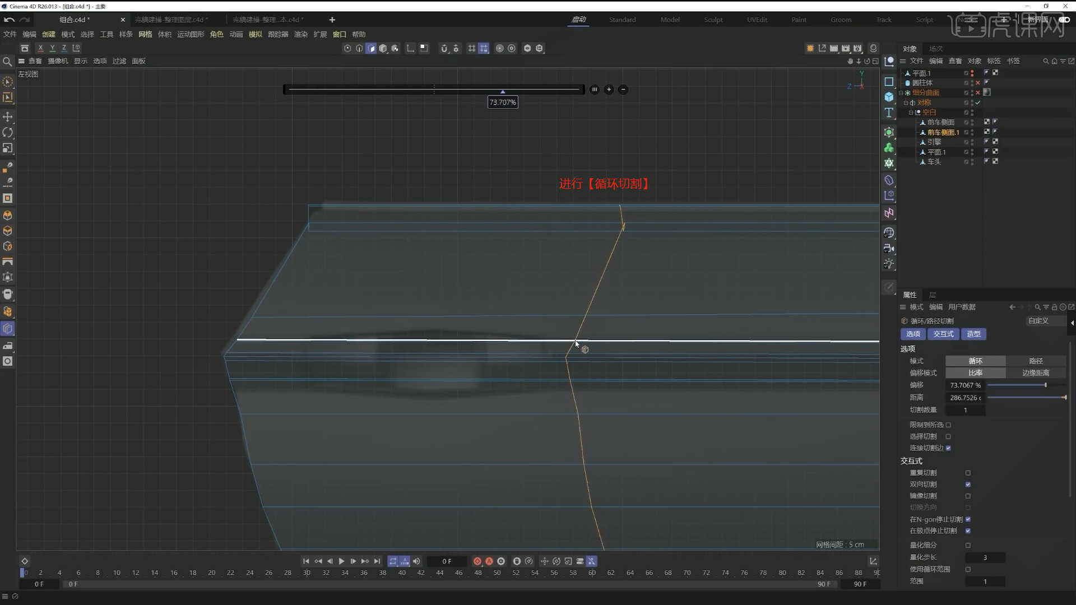Screen dimensions: 1076x605
Task: Click the plus button beside loop cut slider
Action: pyautogui.click(x=609, y=89)
